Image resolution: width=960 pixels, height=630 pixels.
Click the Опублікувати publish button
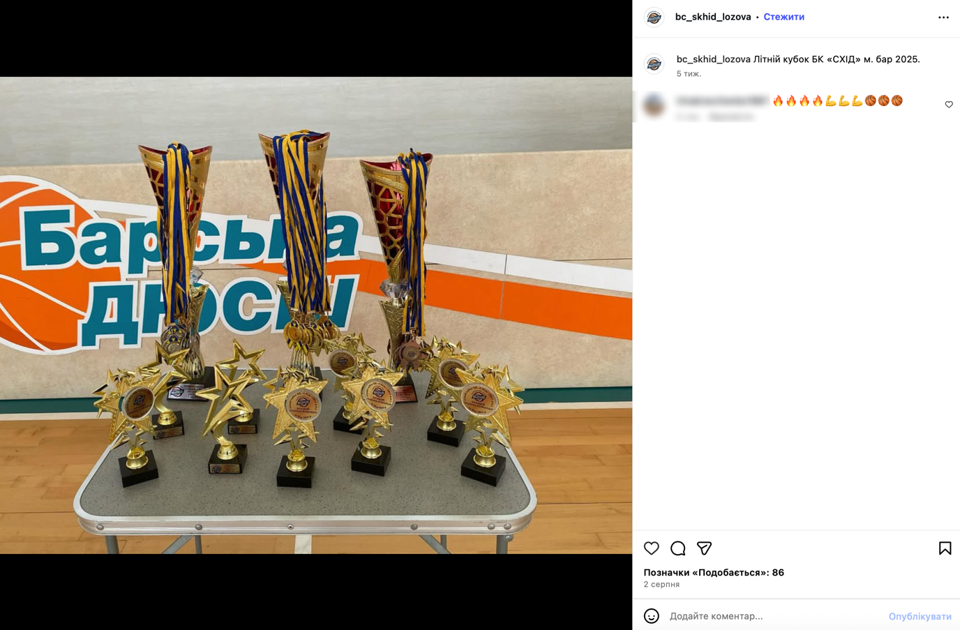[x=920, y=616]
